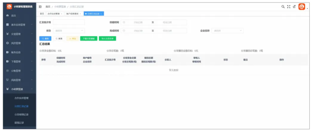Click the orange user avatar icon
The width and height of the screenshot is (313, 131).
pos(302,6)
